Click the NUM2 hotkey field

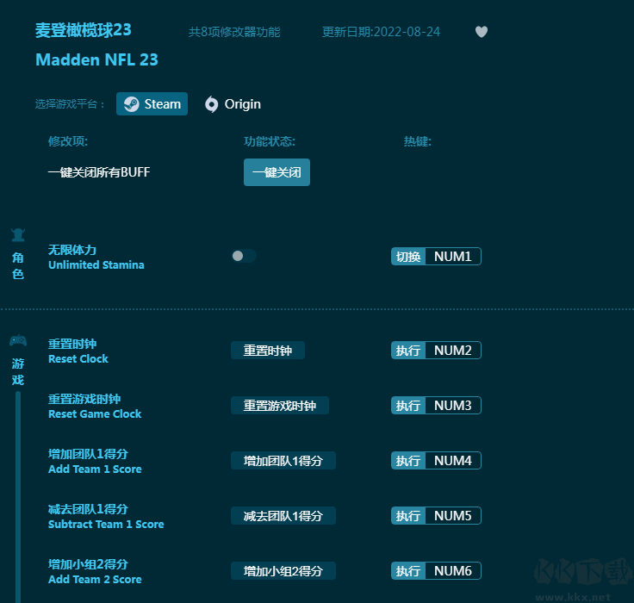click(x=452, y=351)
